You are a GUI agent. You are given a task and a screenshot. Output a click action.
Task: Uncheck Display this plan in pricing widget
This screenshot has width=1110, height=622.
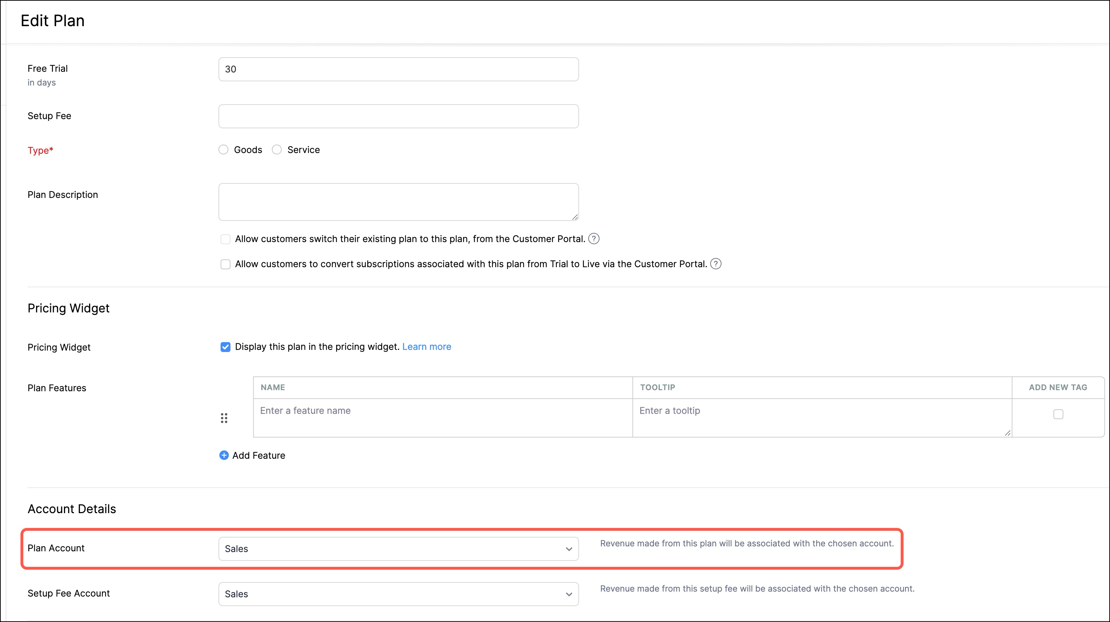click(226, 347)
